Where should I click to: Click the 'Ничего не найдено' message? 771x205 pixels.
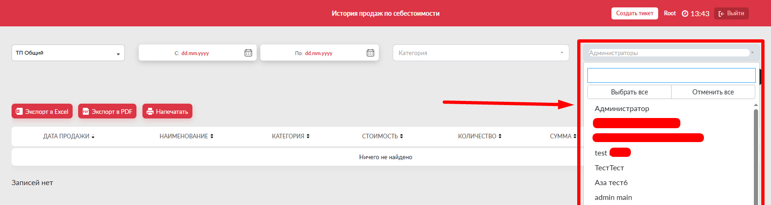click(x=386, y=157)
